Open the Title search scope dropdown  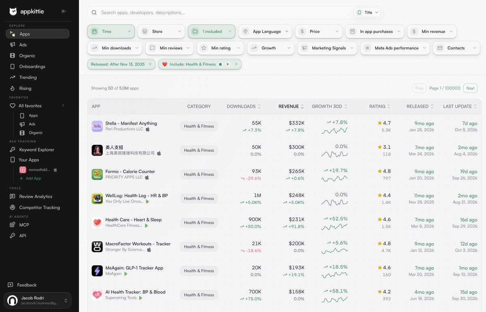click(x=367, y=13)
